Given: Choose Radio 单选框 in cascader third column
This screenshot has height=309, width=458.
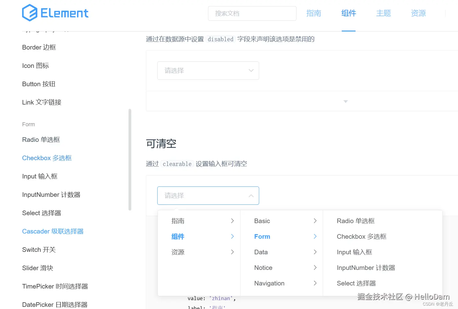Looking at the screenshot, I should 356,221.
